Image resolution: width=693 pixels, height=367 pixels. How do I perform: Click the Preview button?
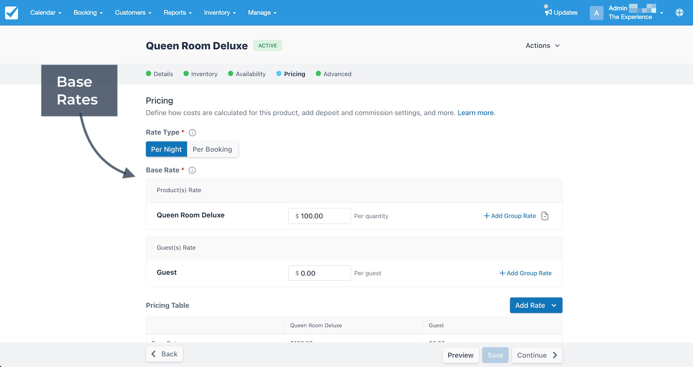(x=461, y=355)
